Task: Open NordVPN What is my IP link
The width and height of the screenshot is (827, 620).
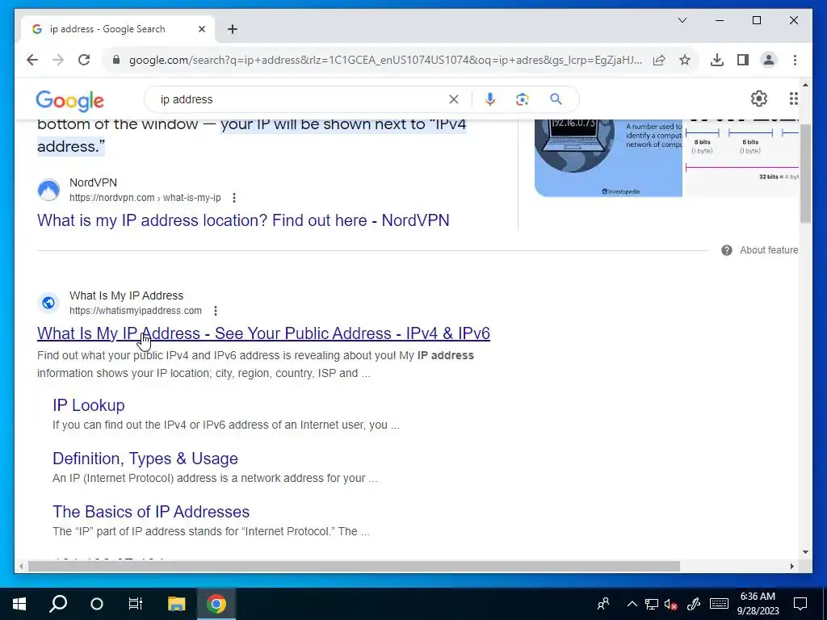Action: (243, 220)
